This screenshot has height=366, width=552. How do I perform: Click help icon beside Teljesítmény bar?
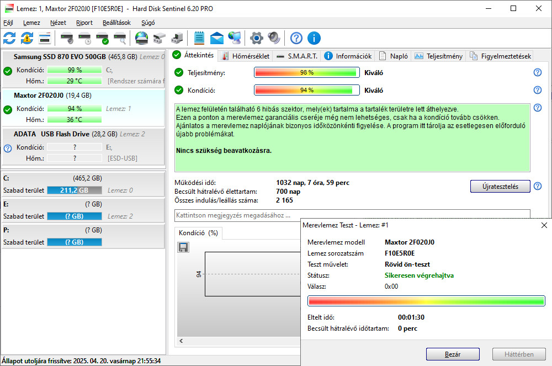[x=538, y=72]
